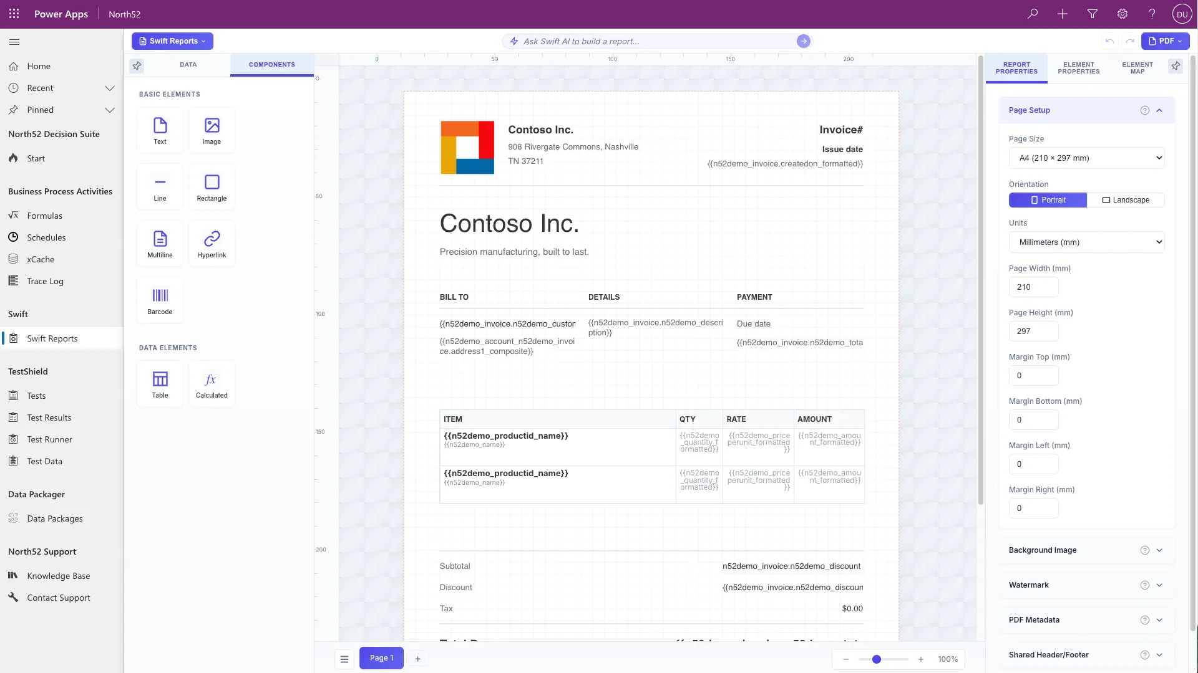Expand the Background Image section
The height and width of the screenshot is (673, 1198).
point(1086,550)
